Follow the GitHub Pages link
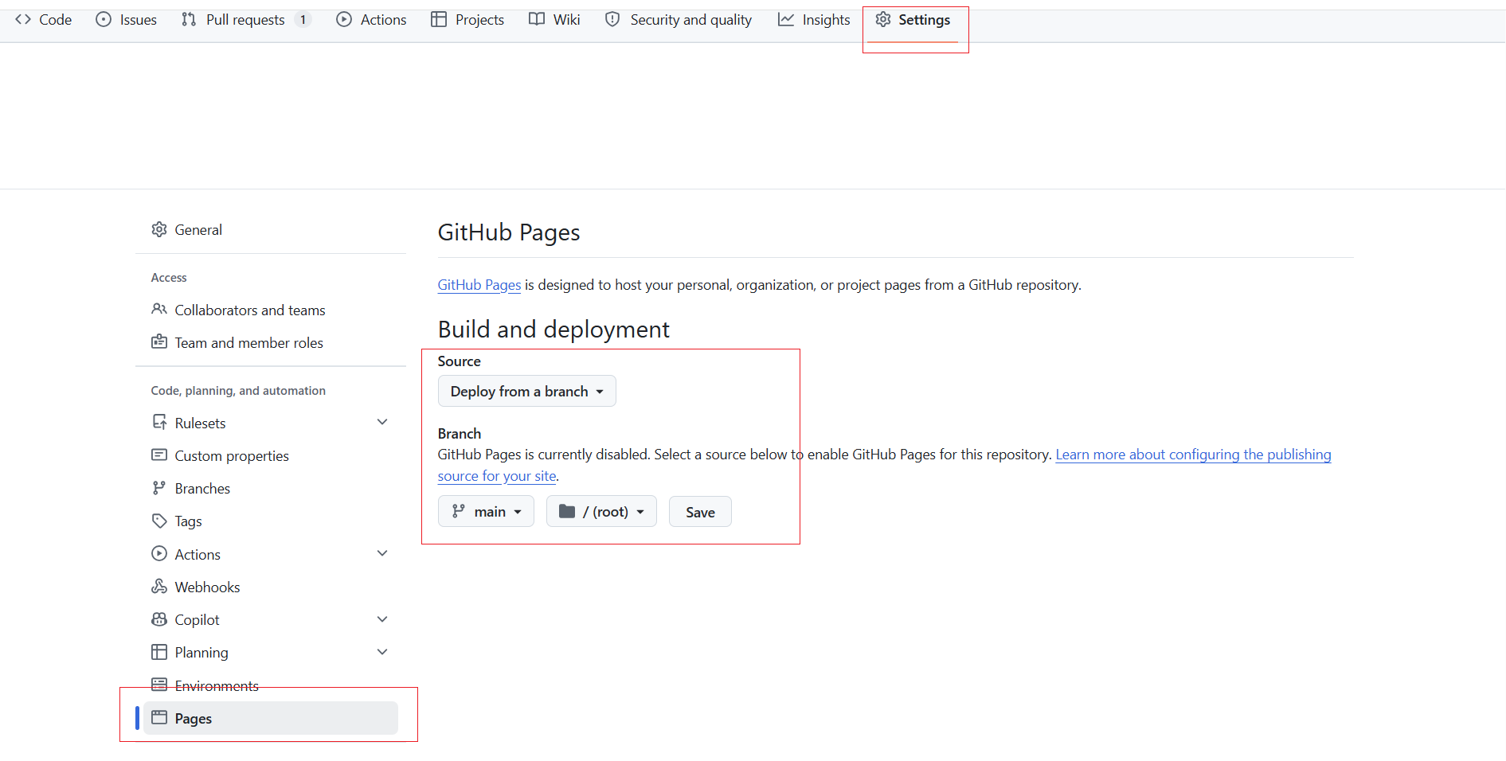 [479, 285]
